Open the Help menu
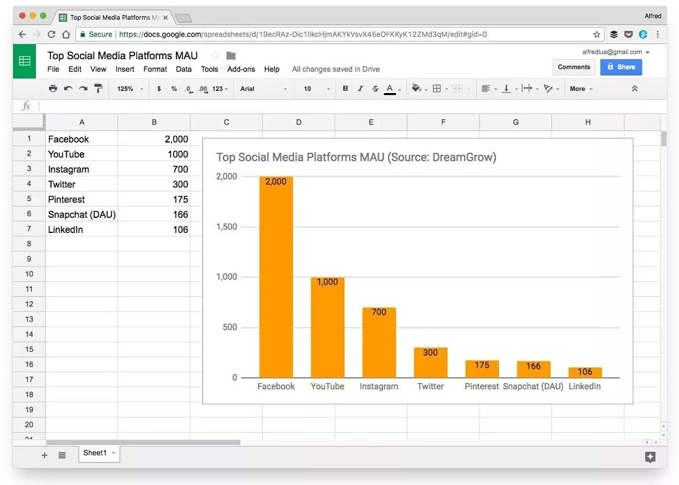679x485 pixels. click(x=272, y=69)
